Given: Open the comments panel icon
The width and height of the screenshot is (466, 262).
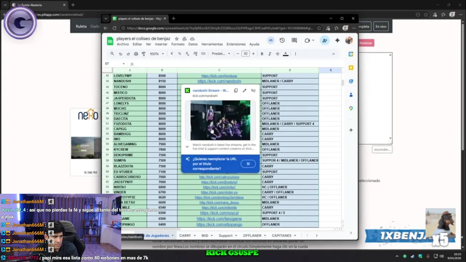Looking at the screenshot, I should click(294, 40).
